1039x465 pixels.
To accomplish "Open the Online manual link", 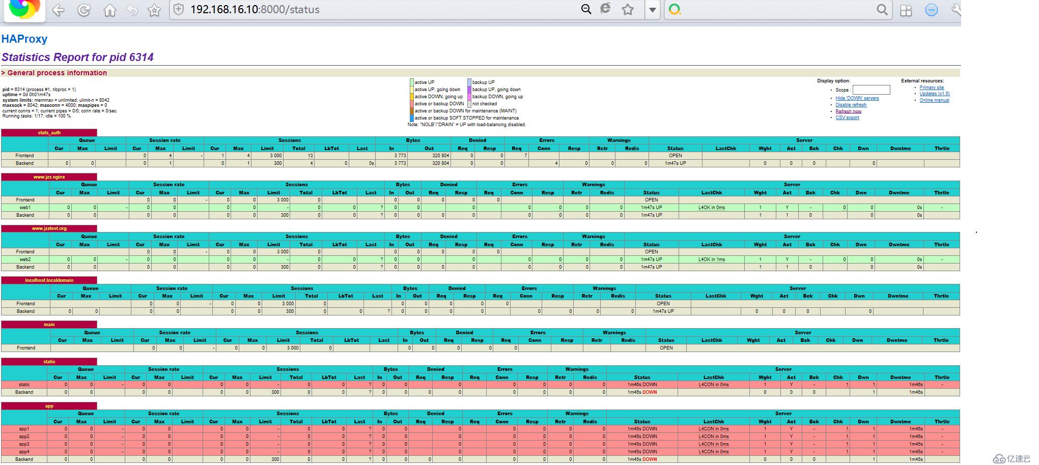I will coord(934,100).
